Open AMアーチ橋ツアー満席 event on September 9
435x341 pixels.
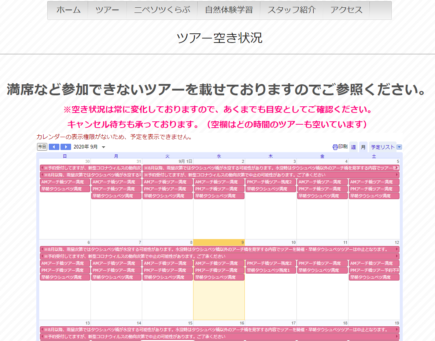click(219, 263)
